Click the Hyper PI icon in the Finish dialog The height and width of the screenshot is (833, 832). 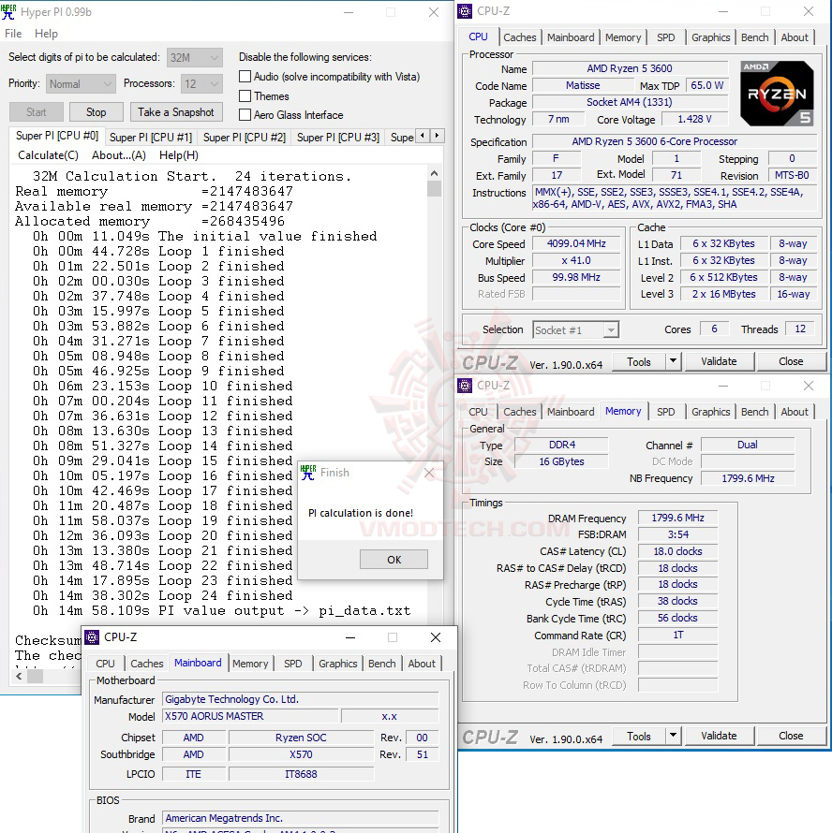click(x=308, y=473)
